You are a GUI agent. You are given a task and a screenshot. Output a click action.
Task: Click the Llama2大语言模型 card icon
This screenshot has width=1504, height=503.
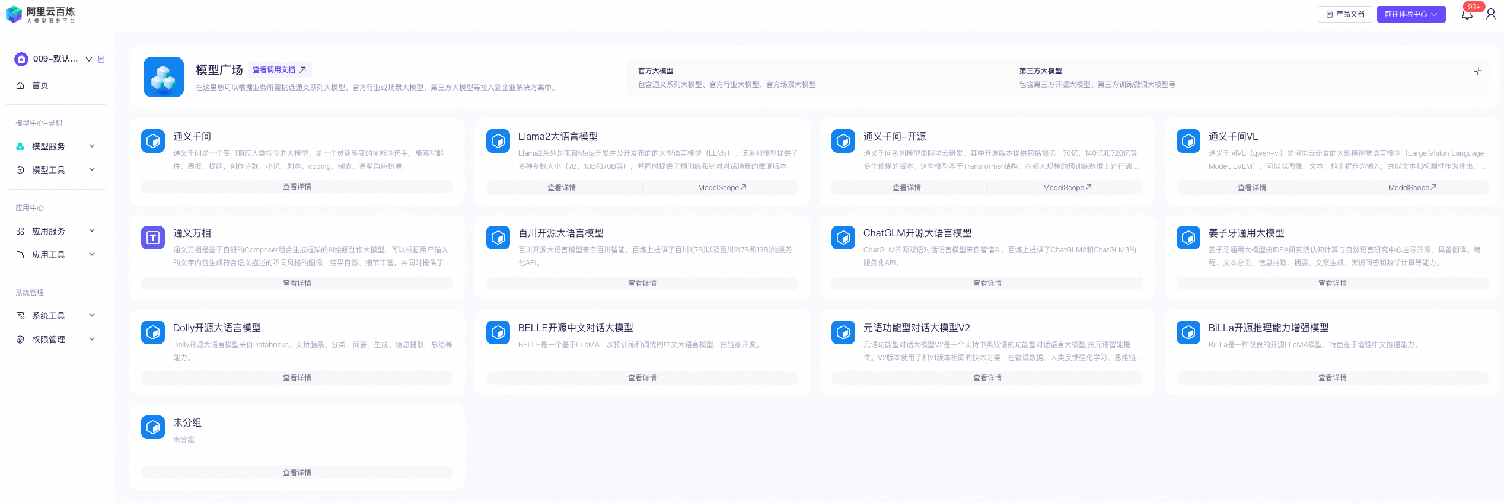pyautogui.click(x=498, y=141)
